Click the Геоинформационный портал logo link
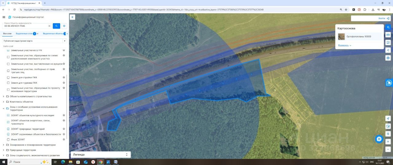This screenshot has width=393, height=165. pyautogui.click(x=26, y=17)
